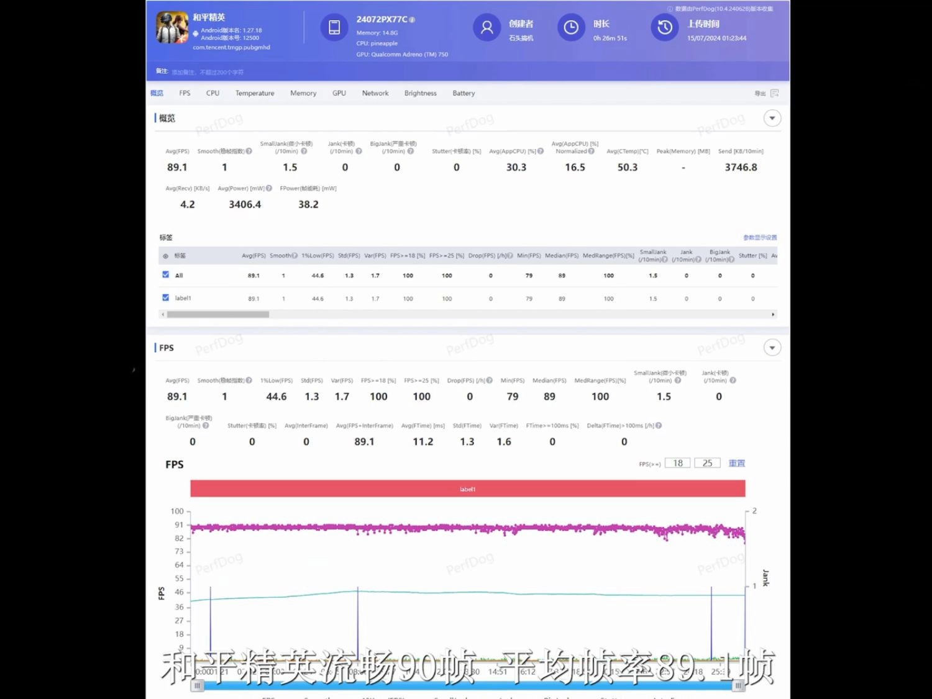Click the horizontal scrollbar under the 标签 table
This screenshot has width=932, height=699.
pos(217,315)
